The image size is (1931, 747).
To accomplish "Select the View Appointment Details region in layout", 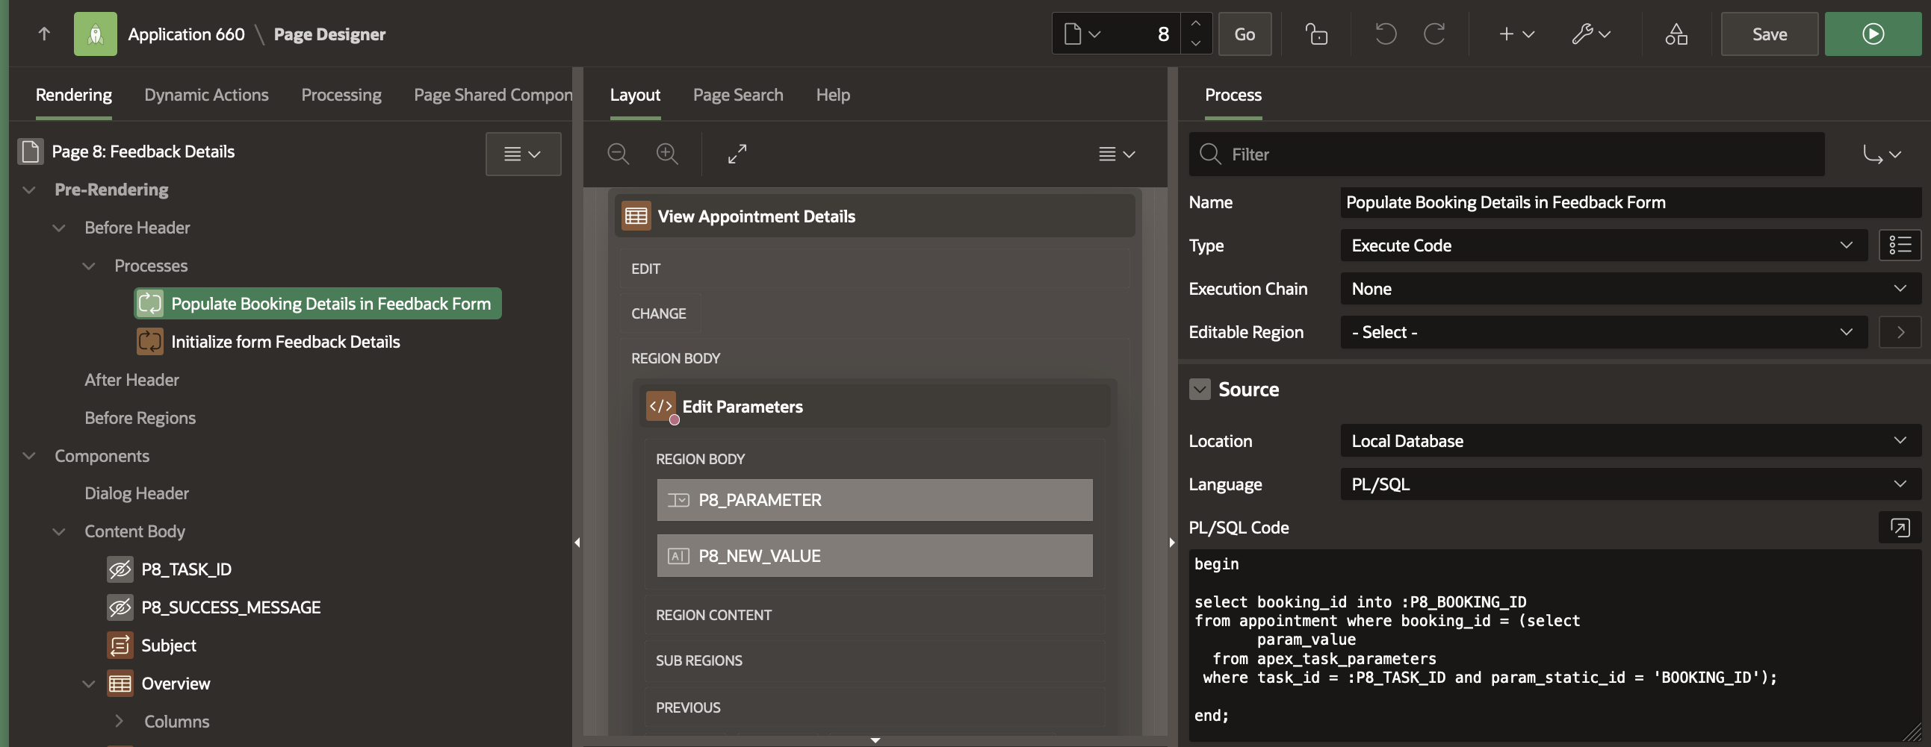I will pos(875,216).
